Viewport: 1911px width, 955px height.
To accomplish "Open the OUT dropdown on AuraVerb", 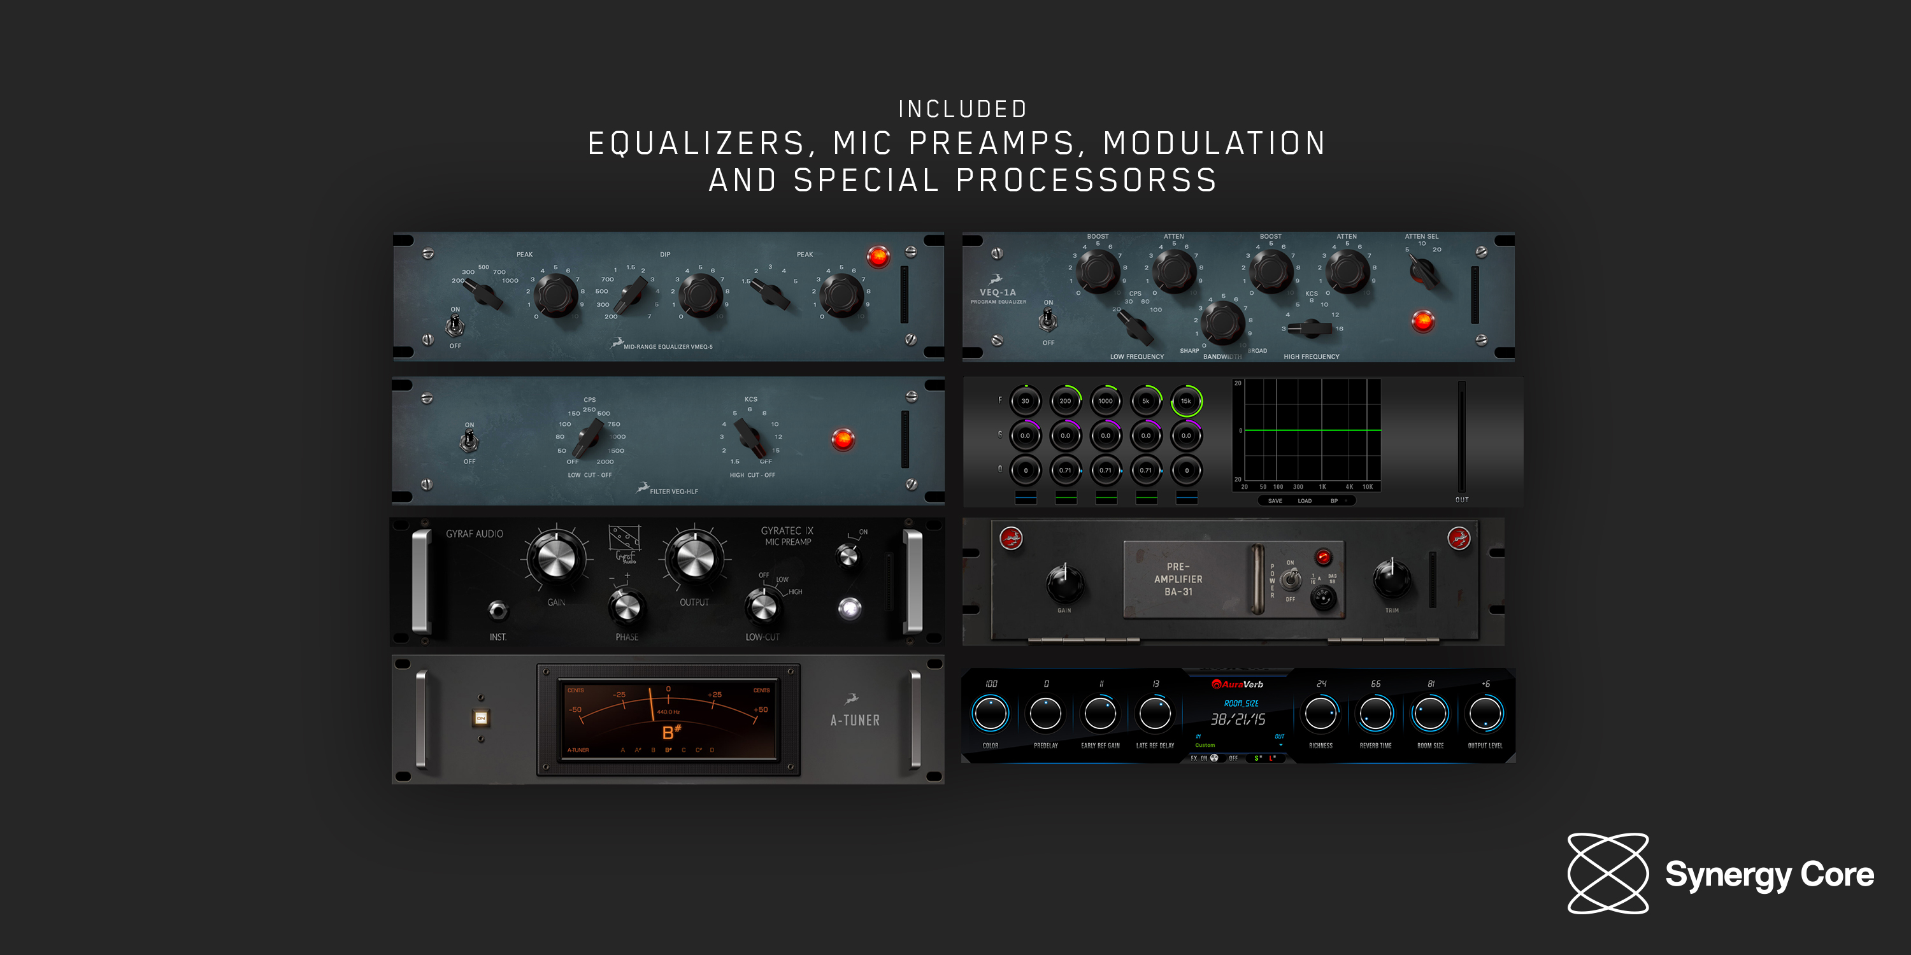I will [x=1281, y=746].
